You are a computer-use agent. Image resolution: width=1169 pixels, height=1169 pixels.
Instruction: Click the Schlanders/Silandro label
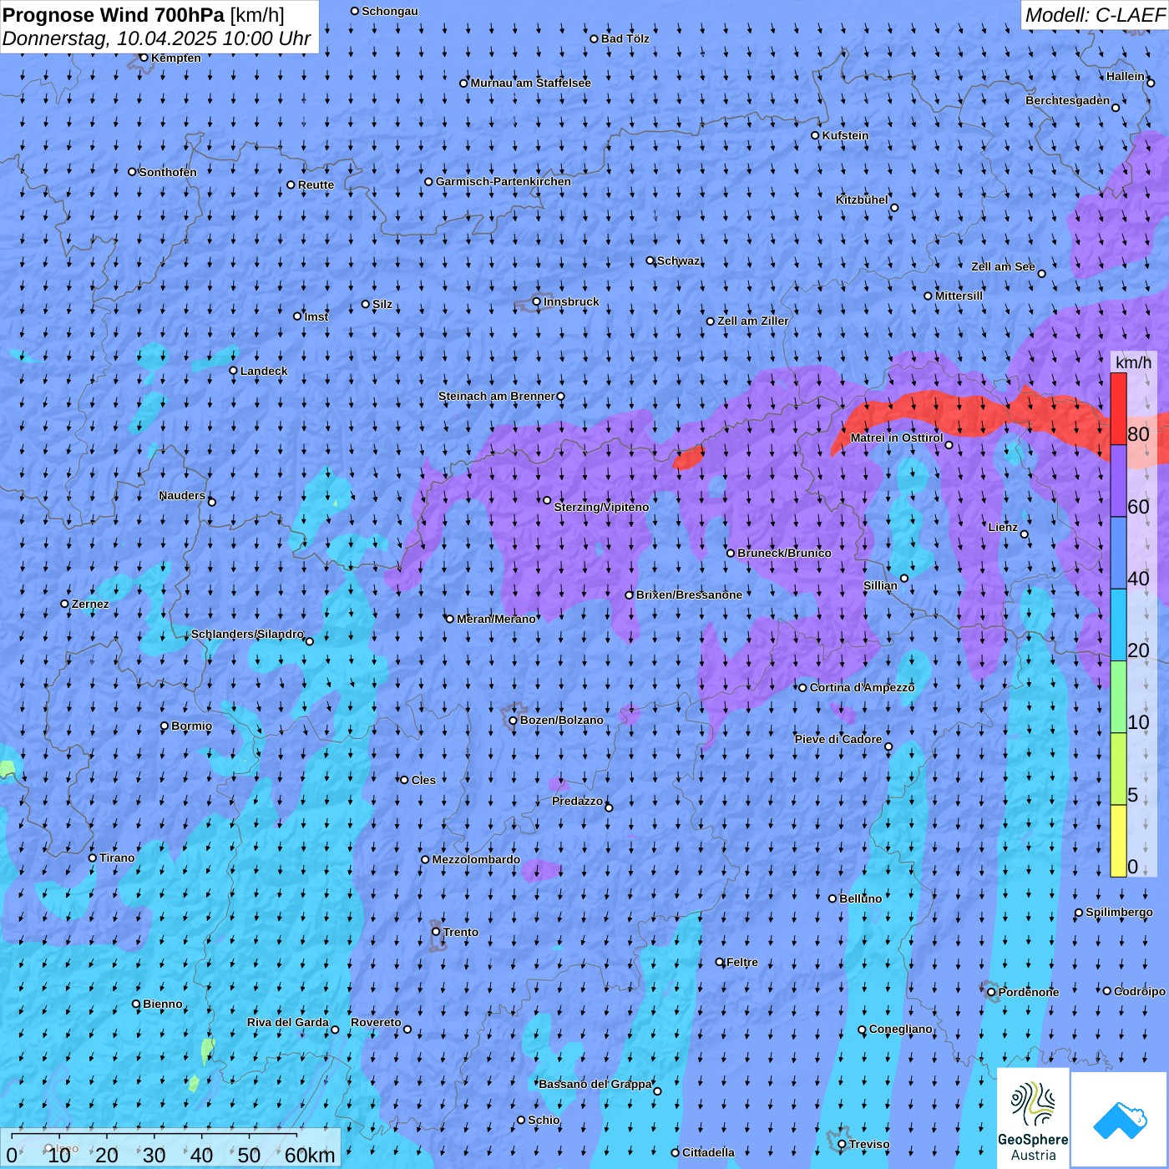click(247, 634)
